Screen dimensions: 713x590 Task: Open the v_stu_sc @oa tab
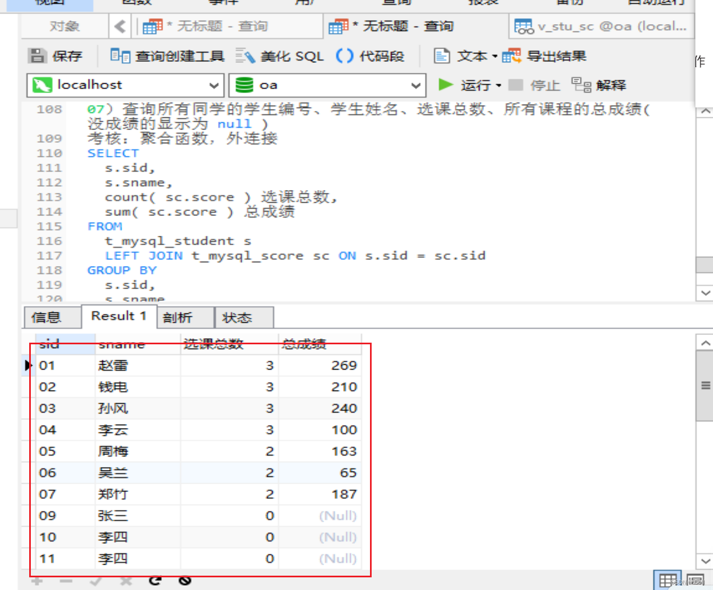click(601, 26)
